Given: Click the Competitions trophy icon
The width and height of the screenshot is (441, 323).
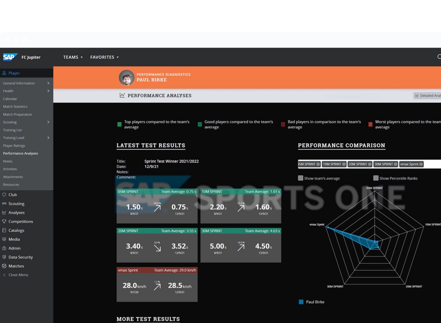Looking at the screenshot, I should pyautogui.click(x=4, y=221).
